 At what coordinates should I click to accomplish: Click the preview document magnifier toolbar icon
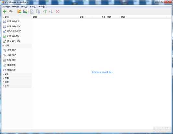32,11
